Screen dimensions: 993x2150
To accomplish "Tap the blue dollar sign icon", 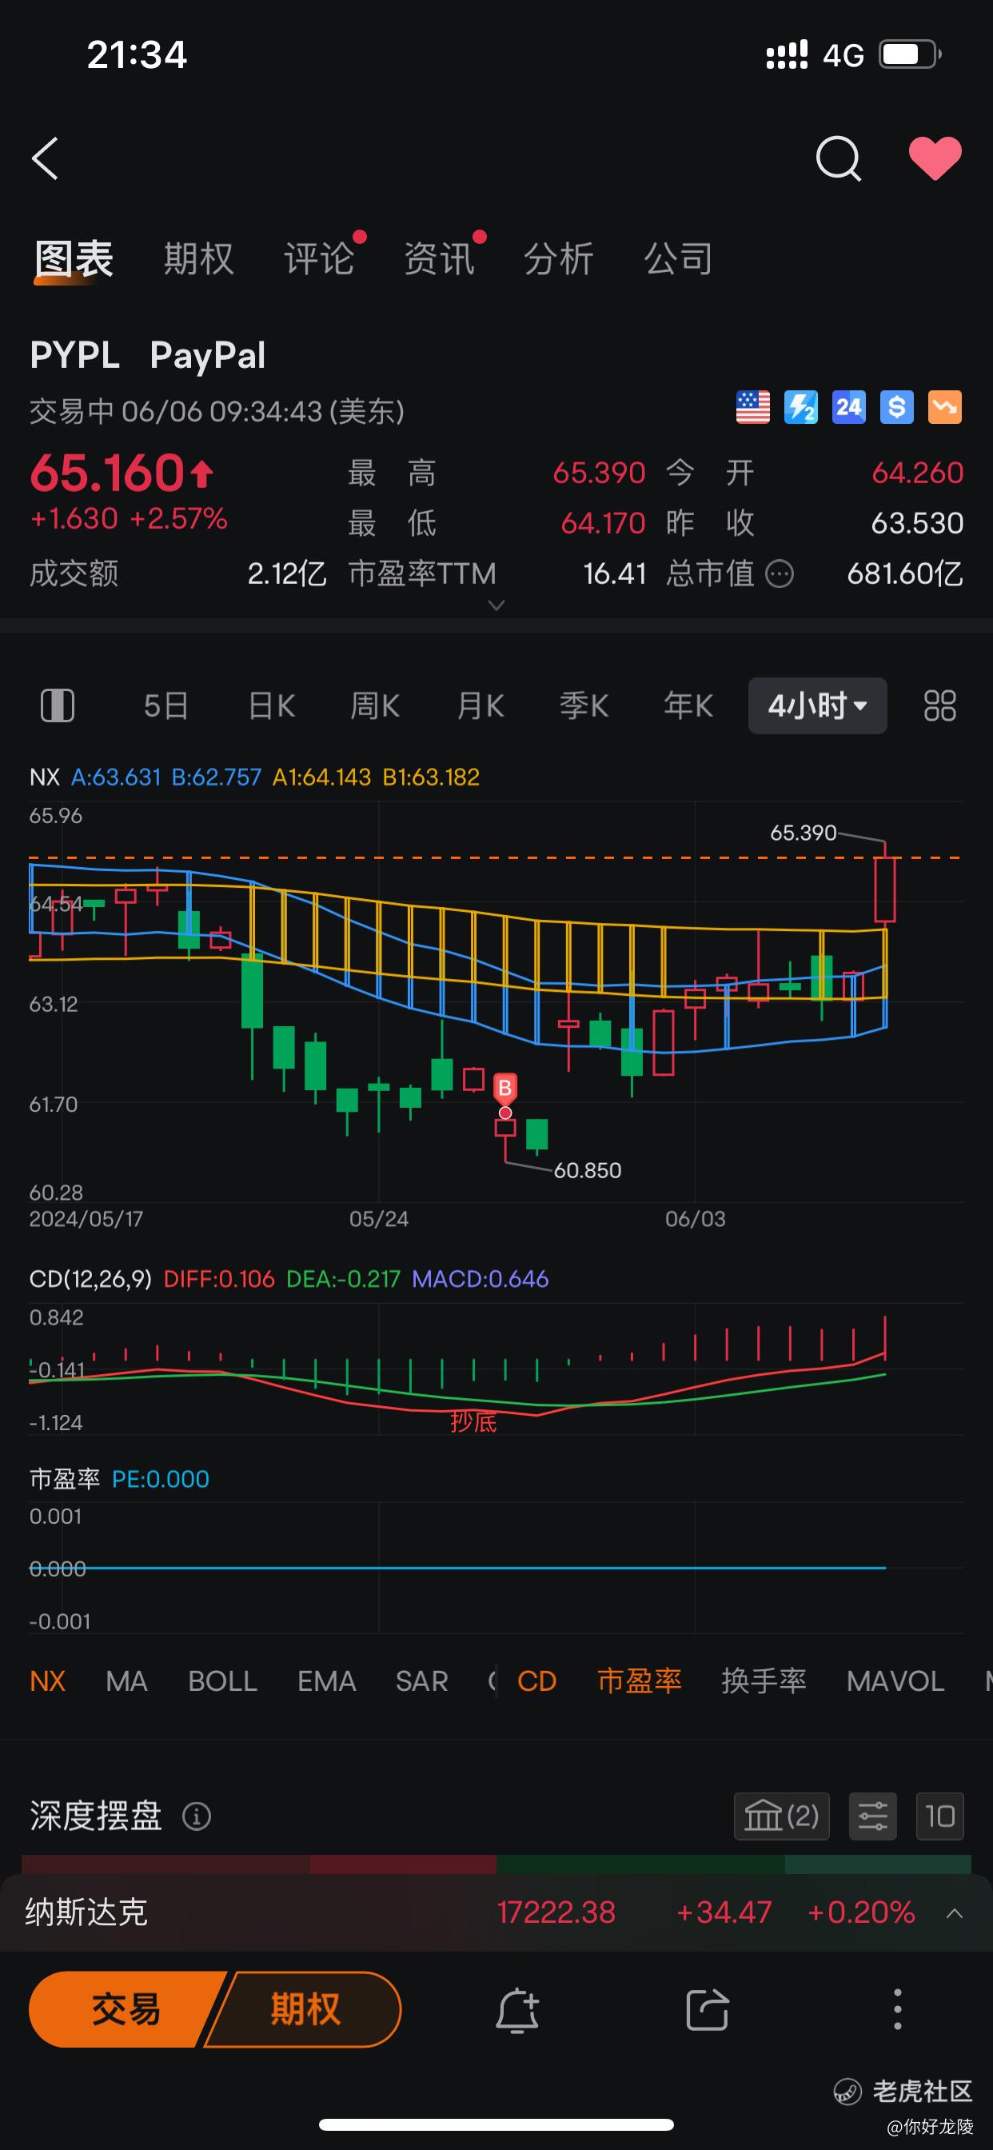I will (897, 408).
